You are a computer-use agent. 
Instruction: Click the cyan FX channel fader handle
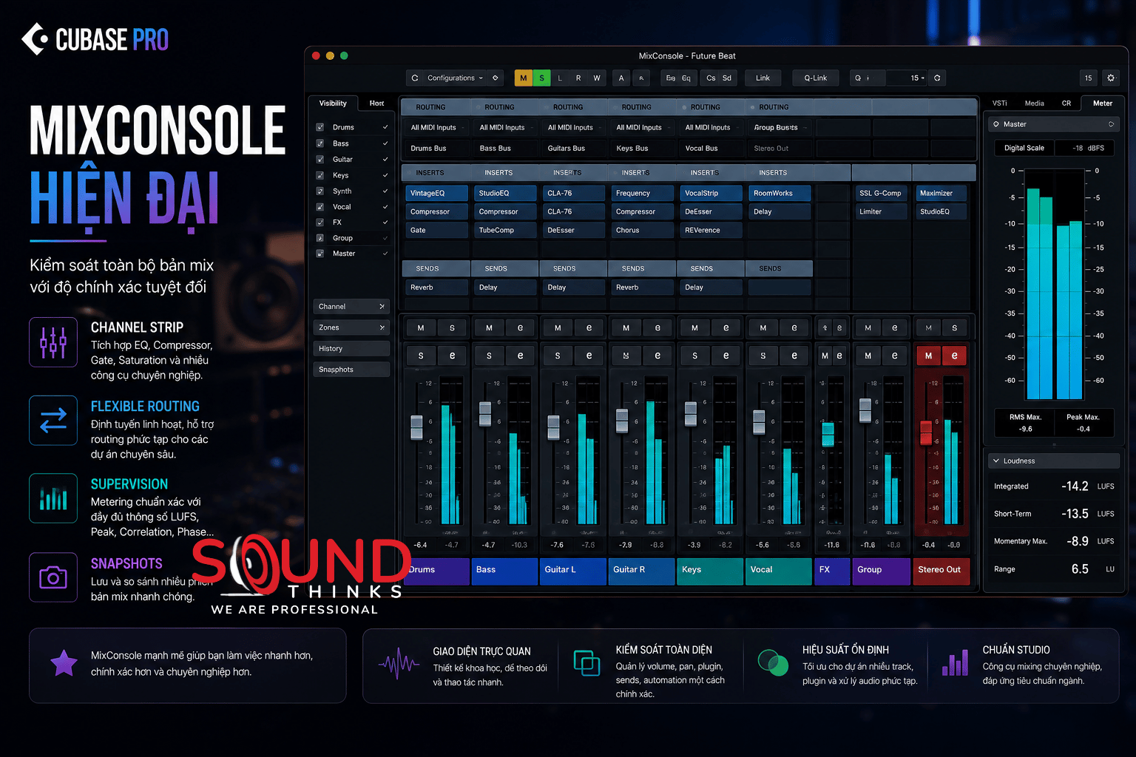coord(828,434)
